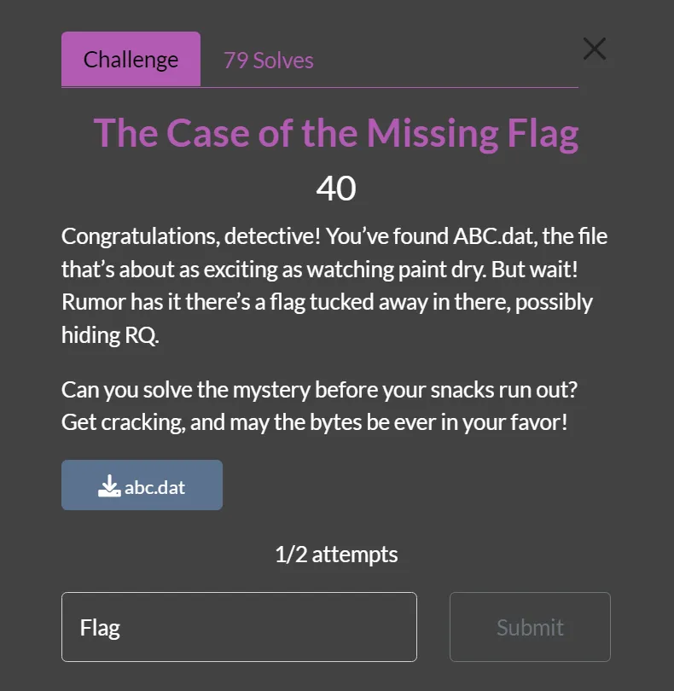
Task: Open the 79 Solves tab
Action: point(268,61)
